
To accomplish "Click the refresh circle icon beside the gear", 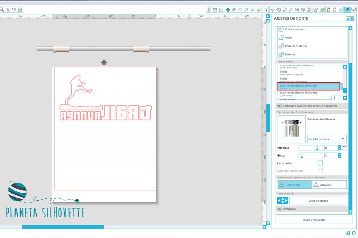I will pos(354,233).
